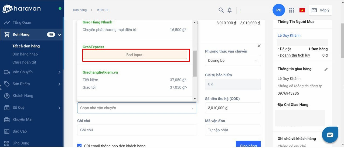
Task: Change language via Vietnam flag
Action: [x=302, y=10]
